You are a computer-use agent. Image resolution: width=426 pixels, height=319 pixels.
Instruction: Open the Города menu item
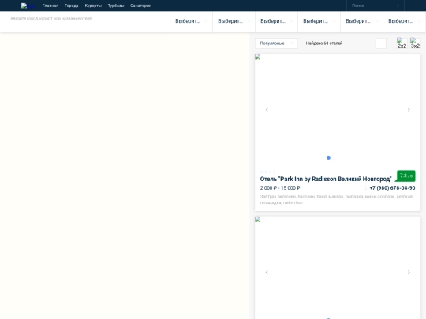tap(72, 6)
